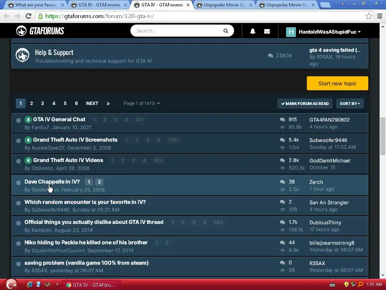Open Chrome menu hamburger icon
The image size is (386, 290).
point(380,16)
